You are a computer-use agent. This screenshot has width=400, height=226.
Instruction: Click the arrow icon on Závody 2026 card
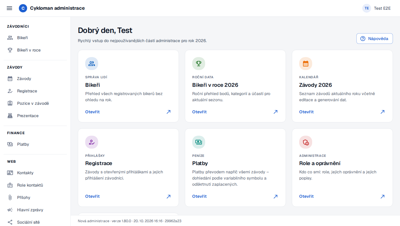point(382,112)
